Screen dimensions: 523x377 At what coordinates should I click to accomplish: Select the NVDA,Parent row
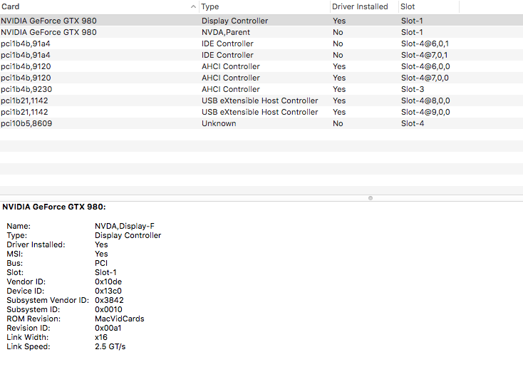[x=261, y=32]
